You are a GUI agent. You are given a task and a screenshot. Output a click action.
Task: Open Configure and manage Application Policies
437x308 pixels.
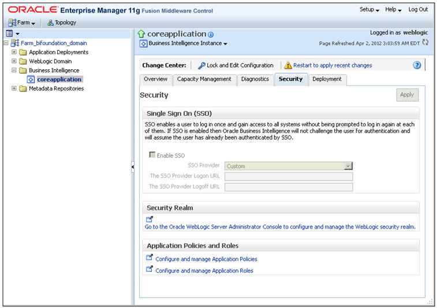click(206, 260)
